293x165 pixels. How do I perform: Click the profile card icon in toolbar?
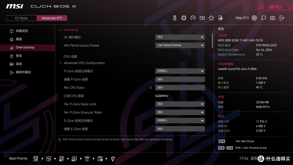(x=202, y=18)
